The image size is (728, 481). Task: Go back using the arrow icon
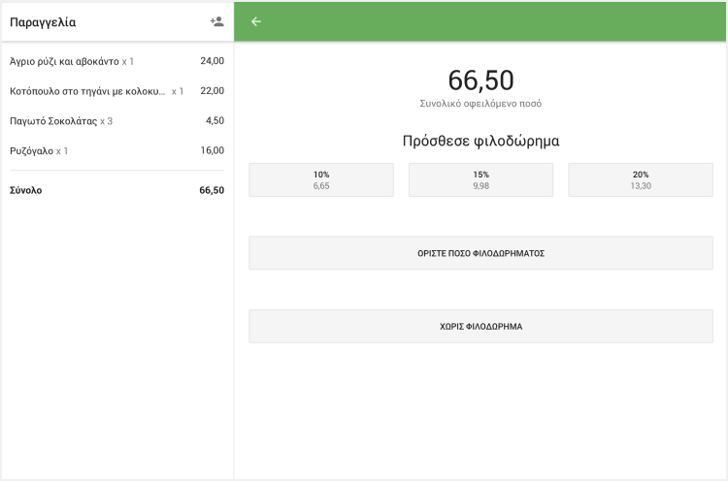[256, 21]
